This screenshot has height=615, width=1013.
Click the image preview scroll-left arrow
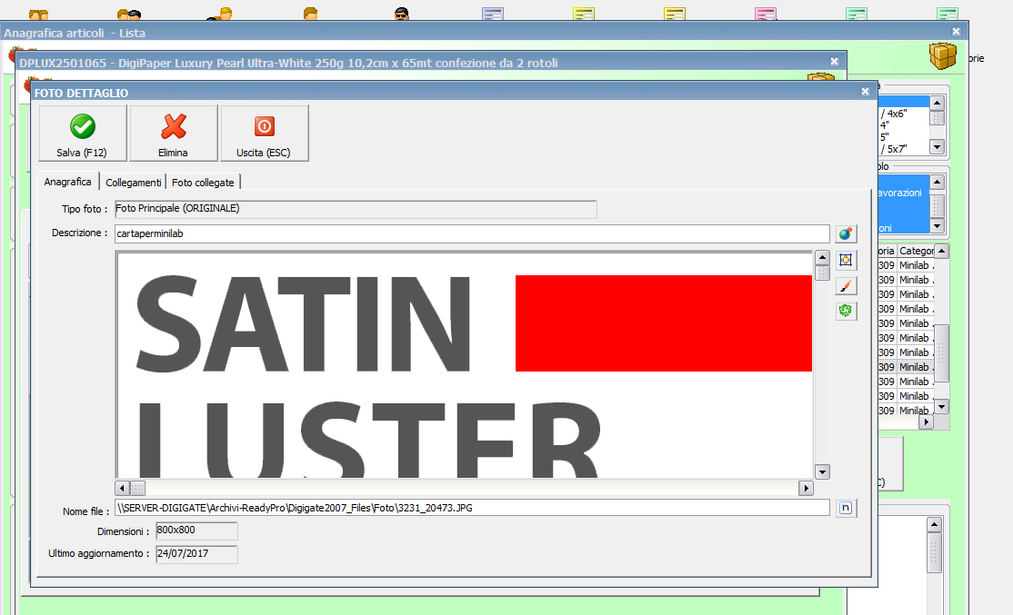click(123, 488)
